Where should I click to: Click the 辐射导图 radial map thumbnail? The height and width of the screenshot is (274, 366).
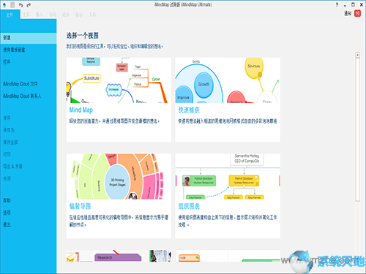point(119,176)
